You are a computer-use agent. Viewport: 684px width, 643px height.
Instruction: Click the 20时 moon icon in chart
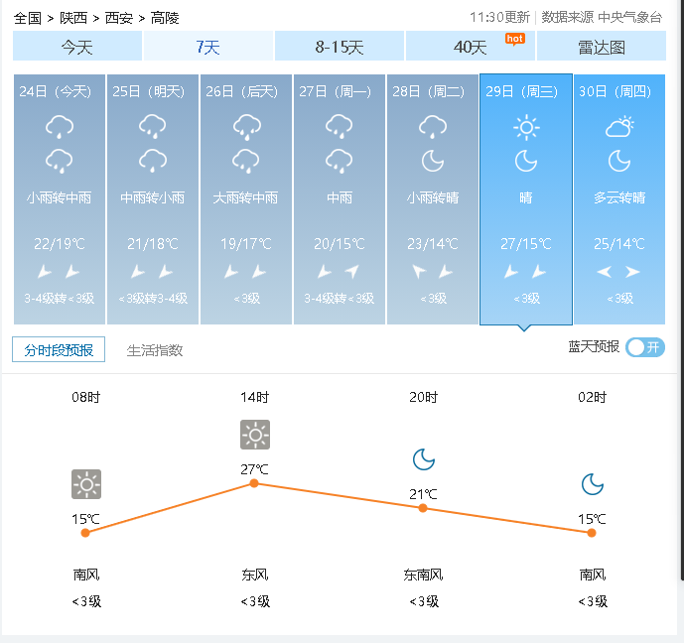coord(424,459)
